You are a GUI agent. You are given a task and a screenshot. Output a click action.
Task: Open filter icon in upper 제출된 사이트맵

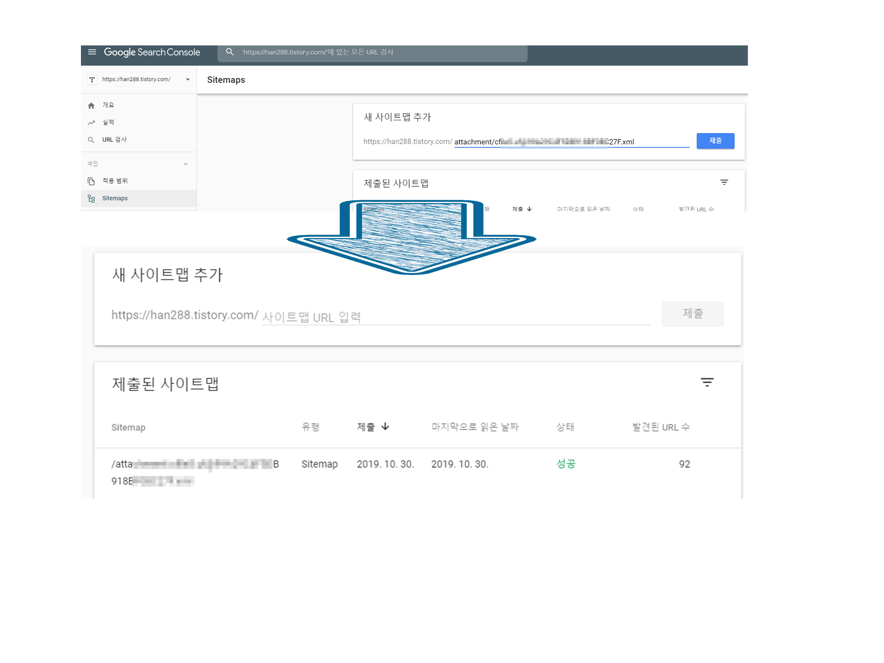[x=724, y=182]
